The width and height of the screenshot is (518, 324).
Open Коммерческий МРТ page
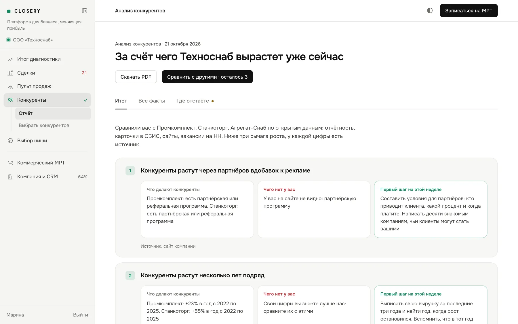click(47, 163)
